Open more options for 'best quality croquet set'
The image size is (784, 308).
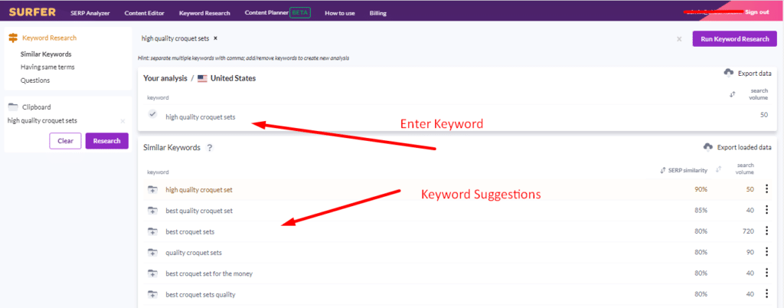(x=766, y=210)
